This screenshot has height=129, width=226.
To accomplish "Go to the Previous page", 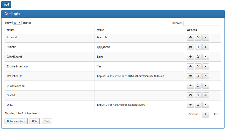I will coord(193,114).
